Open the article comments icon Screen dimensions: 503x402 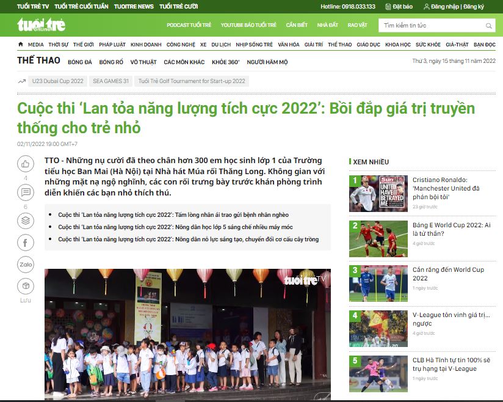point(25,193)
